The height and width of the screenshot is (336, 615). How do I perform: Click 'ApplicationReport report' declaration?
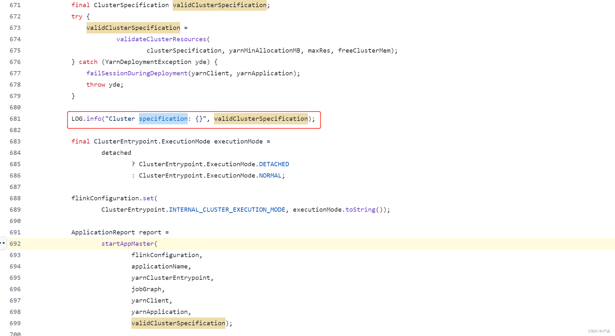point(116,232)
